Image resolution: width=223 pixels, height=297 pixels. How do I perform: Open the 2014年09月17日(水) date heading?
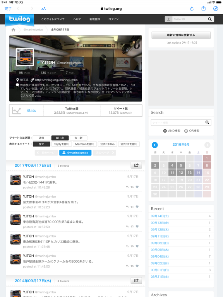(x=33, y=281)
